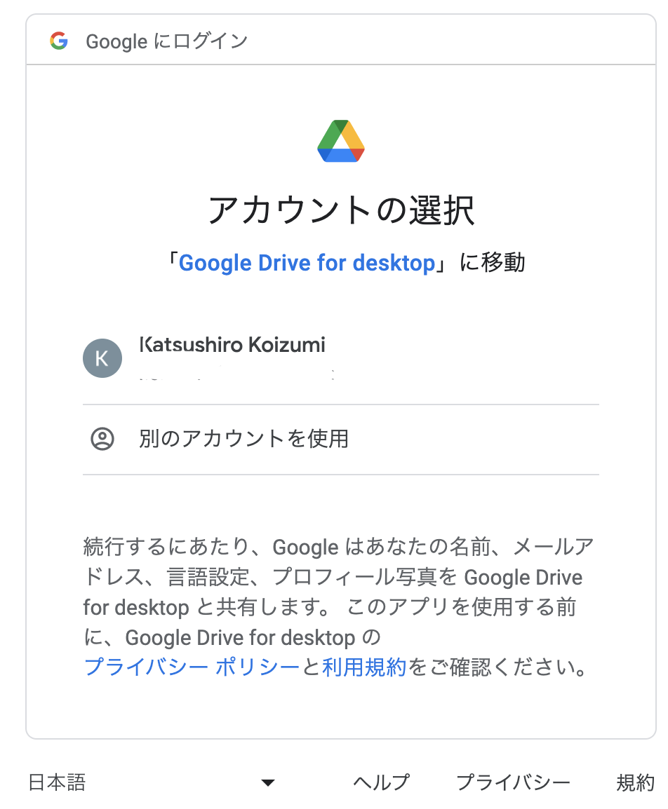Click the Google Drive triangle logo
This screenshot has width=668, height=809.
[x=341, y=141]
